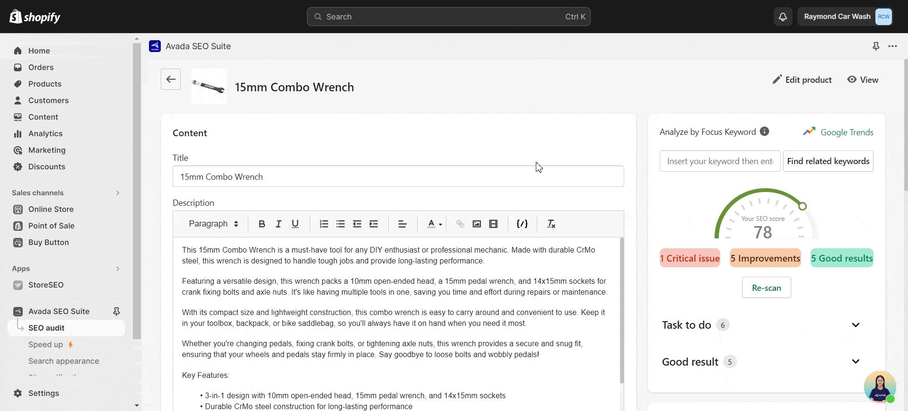The image size is (908, 411).
Task: Insert a bulleted list
Action: tap(340, 224)
